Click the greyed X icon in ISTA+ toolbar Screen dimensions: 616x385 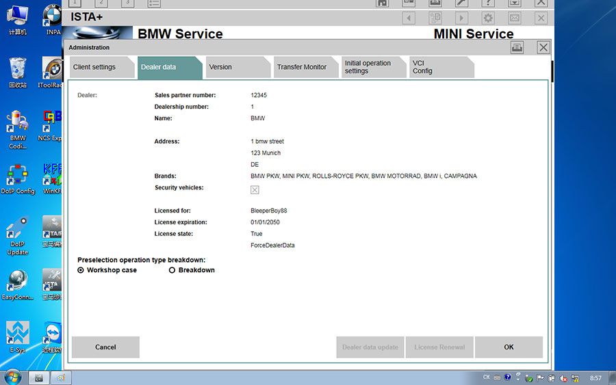point(541,18)
